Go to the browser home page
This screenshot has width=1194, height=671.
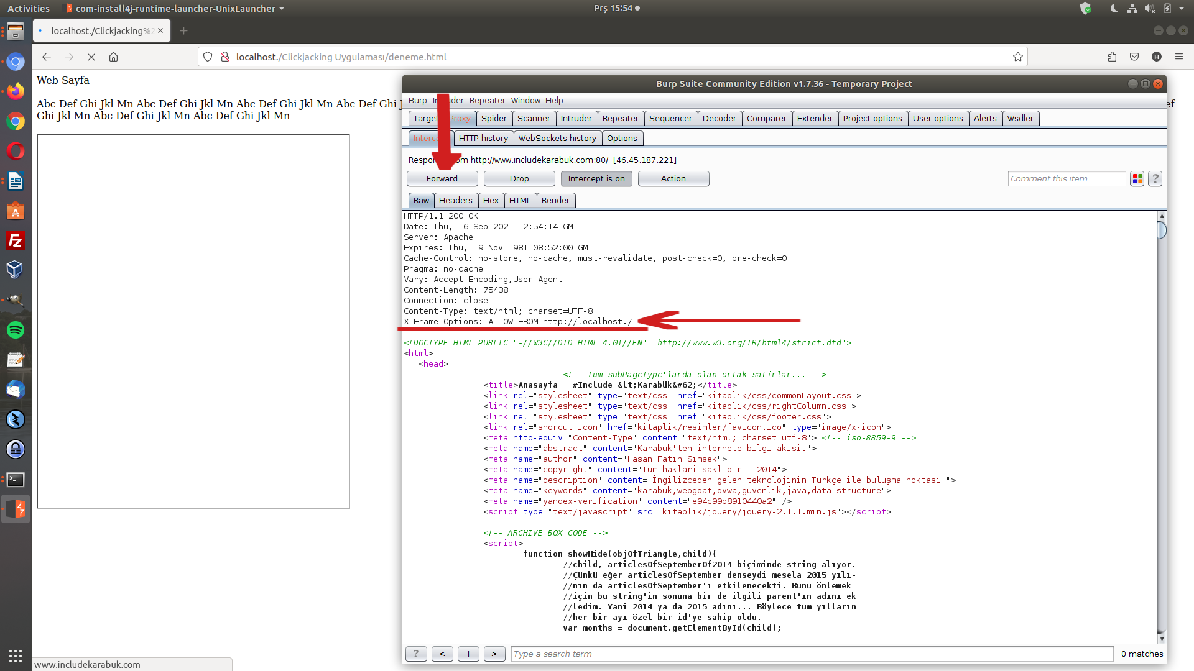click(x=113, y=57)
